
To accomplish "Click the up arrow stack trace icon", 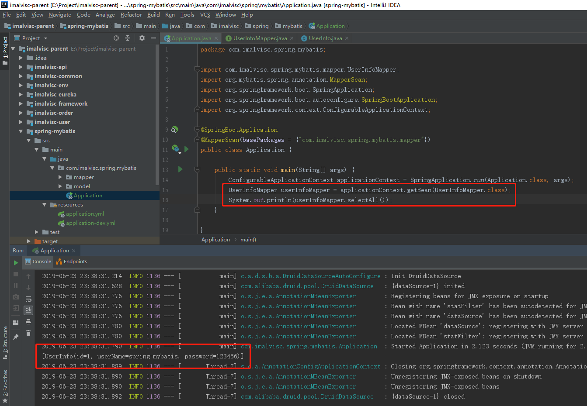I will click(28, 276).
